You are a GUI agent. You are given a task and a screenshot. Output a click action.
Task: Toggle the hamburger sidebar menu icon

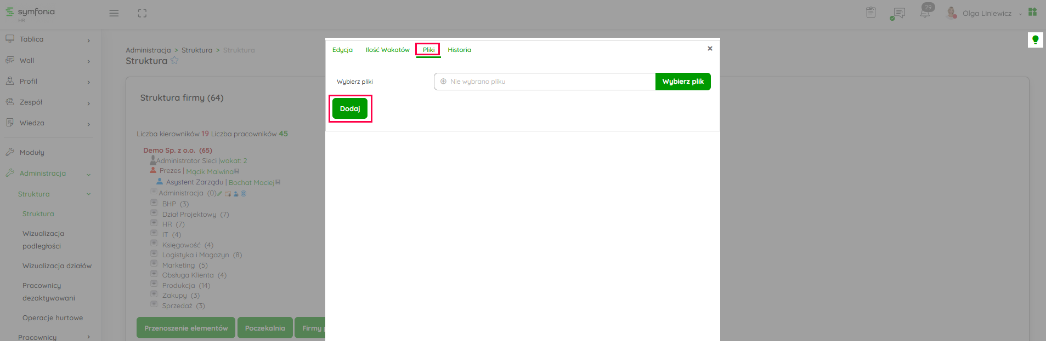[x=114, y=13]
